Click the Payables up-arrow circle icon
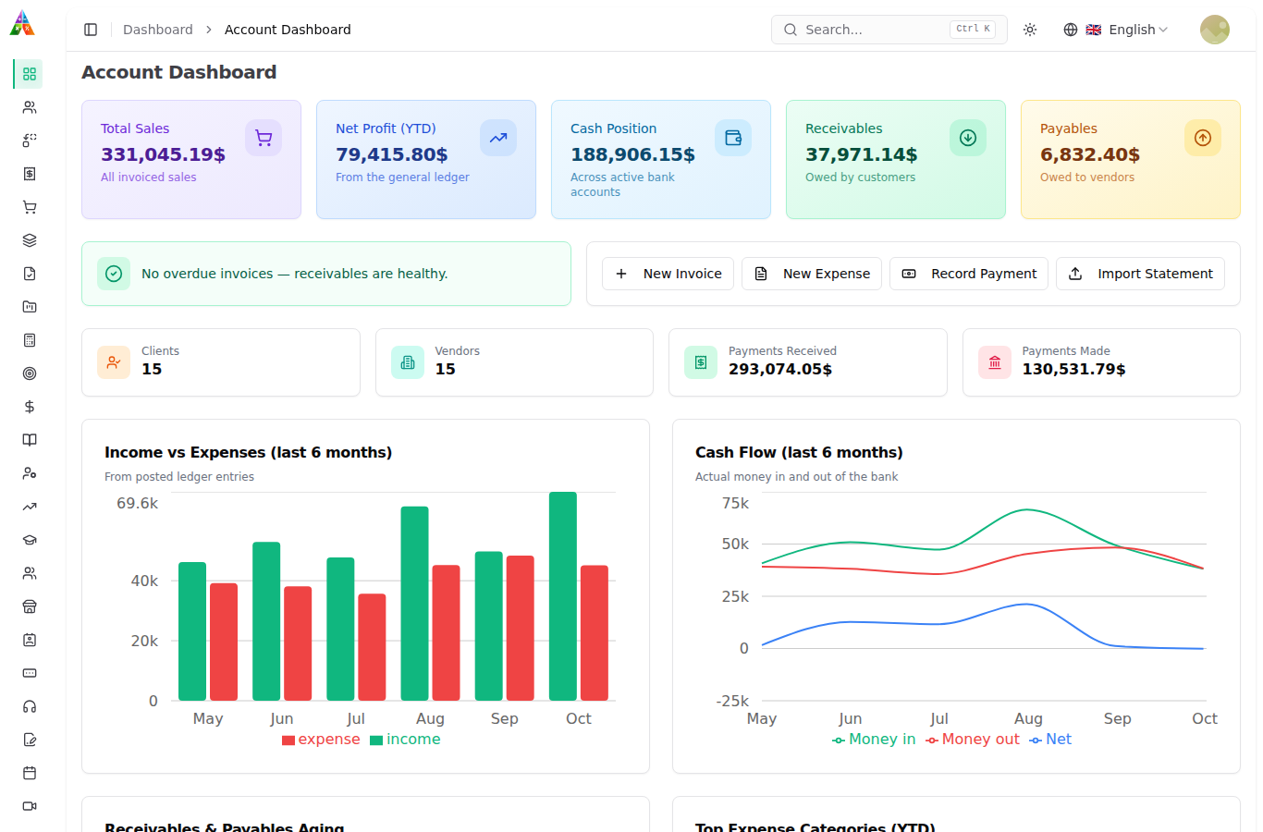1263x832 pixels. 1203,138
